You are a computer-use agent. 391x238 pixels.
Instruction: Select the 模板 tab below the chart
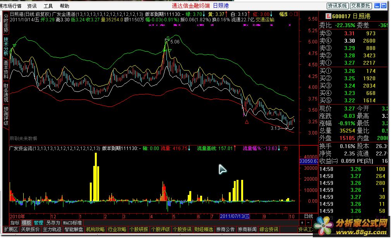26,223
